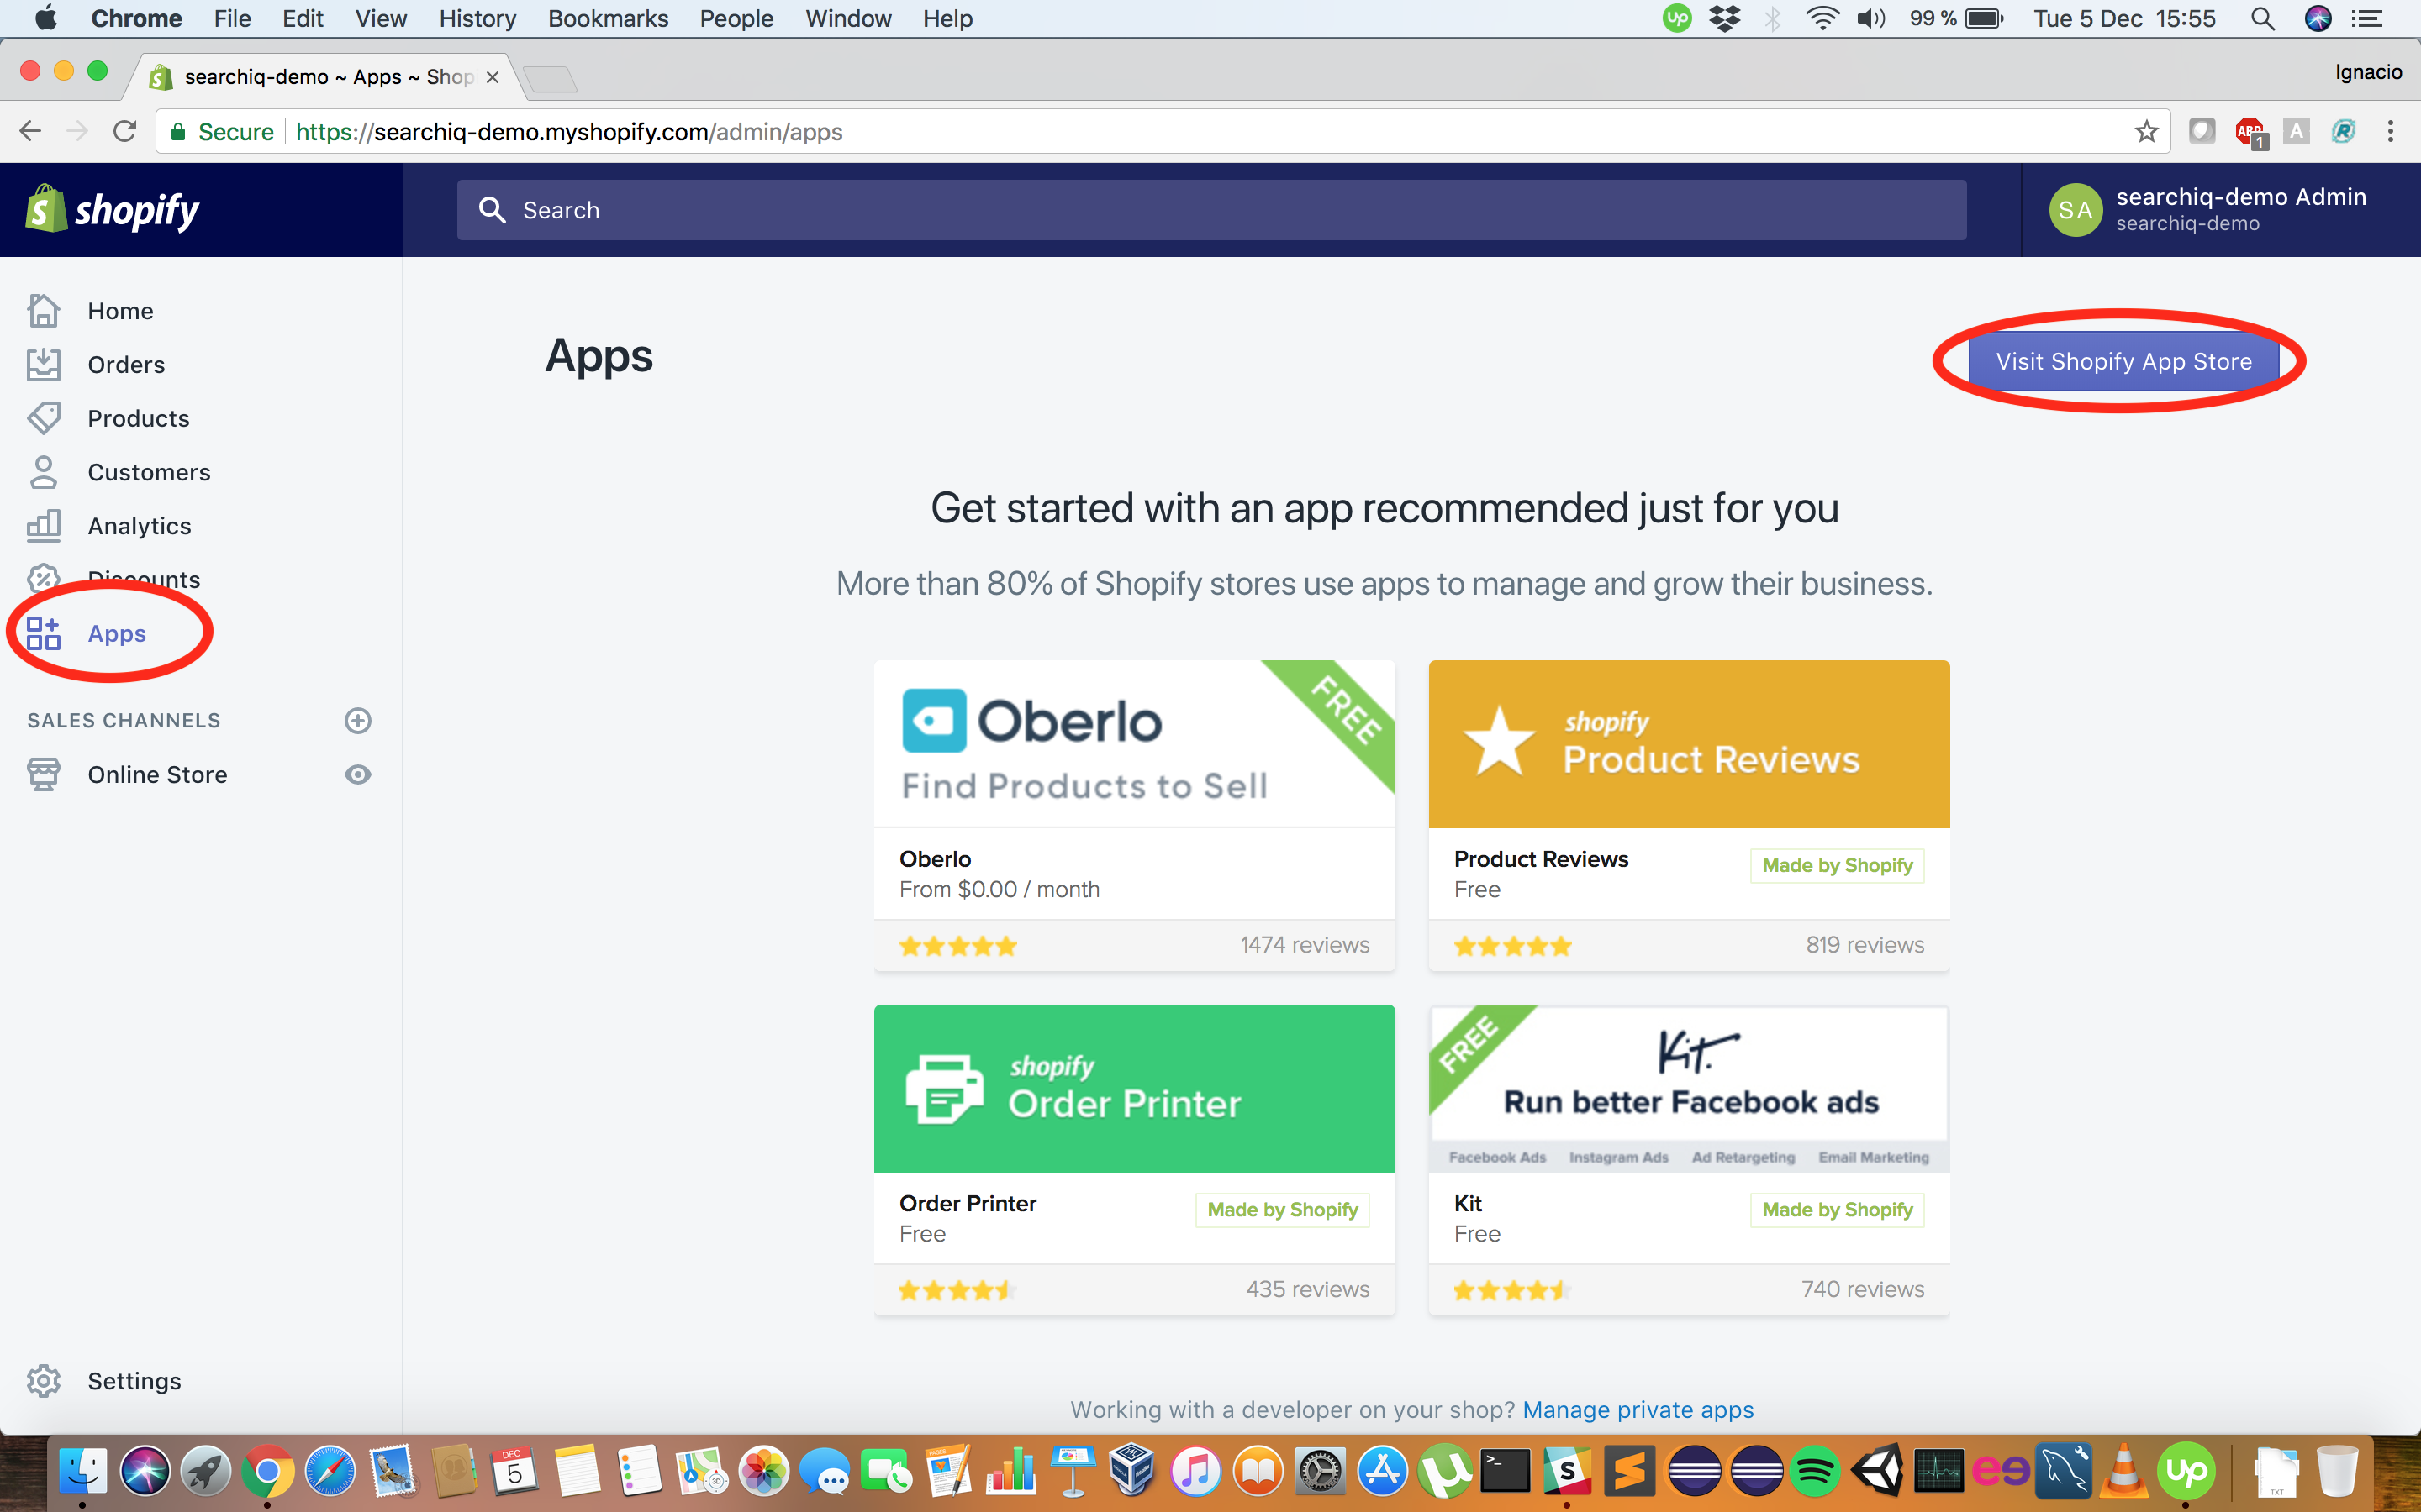Screen dimensions: 2421x1512
Task: Click the Oberlo app name
Action: coord(936,859)
